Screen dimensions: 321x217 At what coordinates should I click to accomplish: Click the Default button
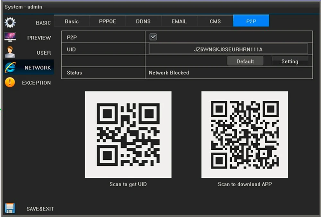point(245,61)
